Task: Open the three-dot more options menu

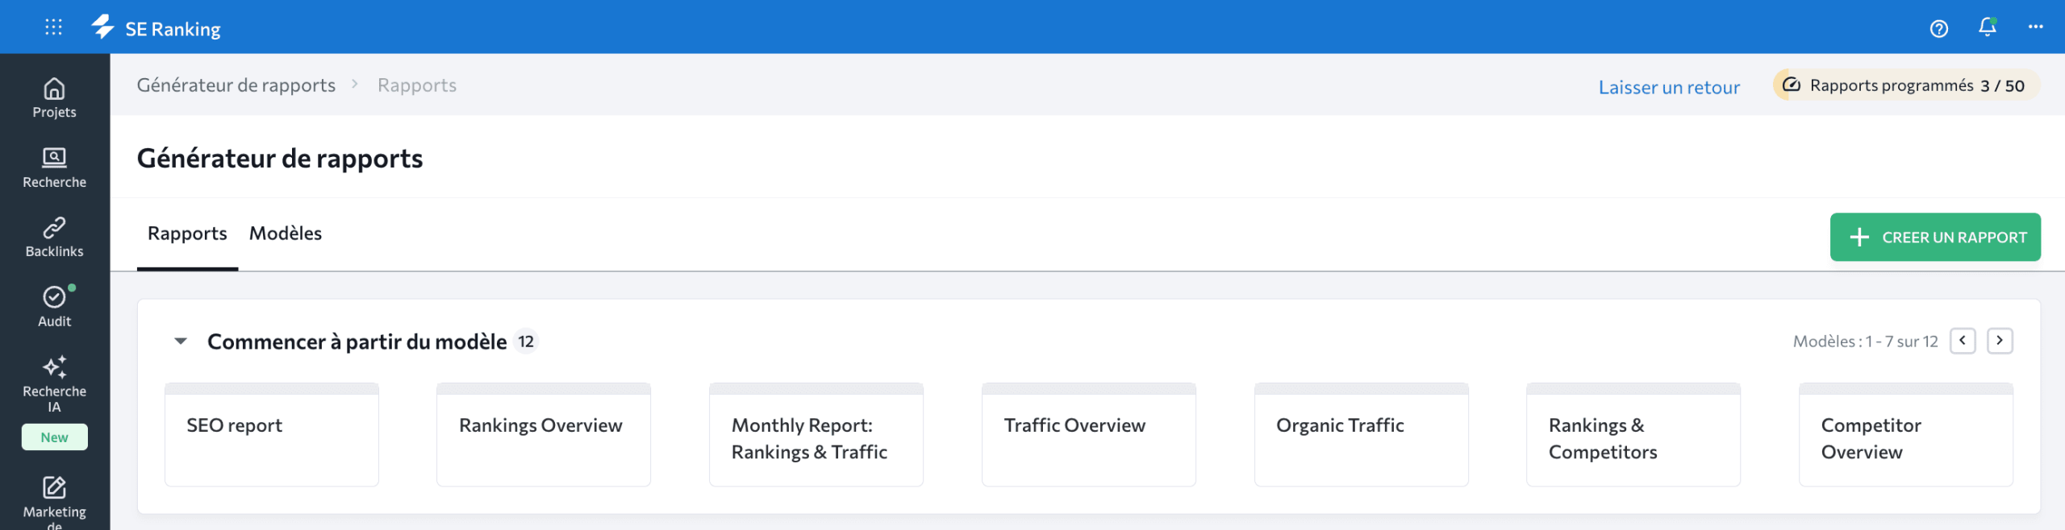Action: 2035,27
